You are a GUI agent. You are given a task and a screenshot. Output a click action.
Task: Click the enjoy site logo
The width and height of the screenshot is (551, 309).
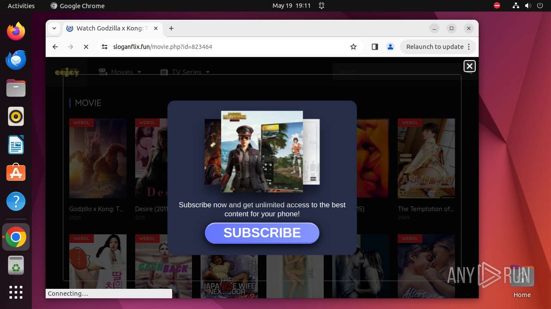67,72
